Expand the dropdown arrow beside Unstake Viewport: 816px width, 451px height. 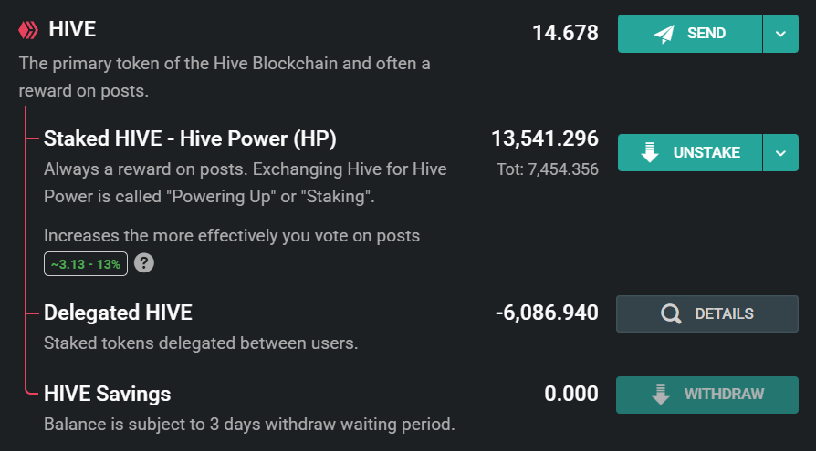coord(780,153)
